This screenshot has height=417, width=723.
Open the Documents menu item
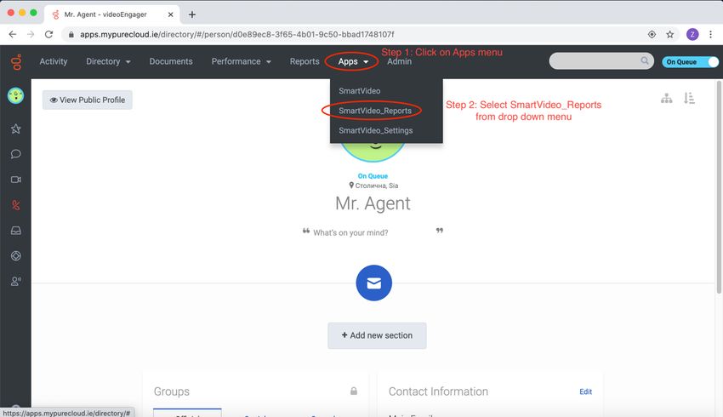click(x=171, y=61)
